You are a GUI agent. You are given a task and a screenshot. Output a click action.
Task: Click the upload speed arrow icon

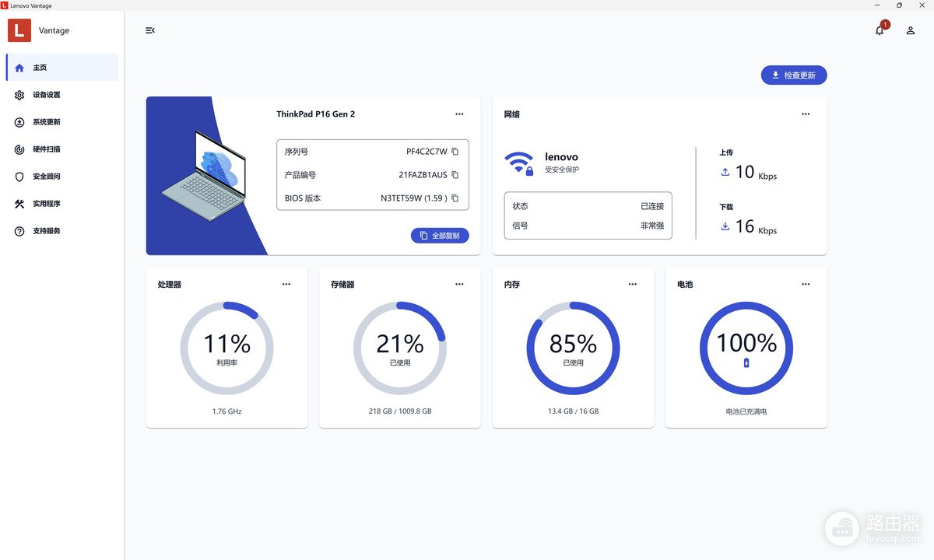click(x=725, y=172)
